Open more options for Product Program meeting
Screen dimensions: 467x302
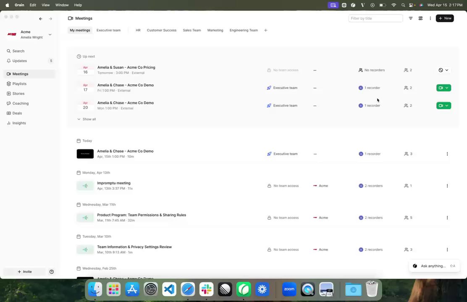point(447,218)
